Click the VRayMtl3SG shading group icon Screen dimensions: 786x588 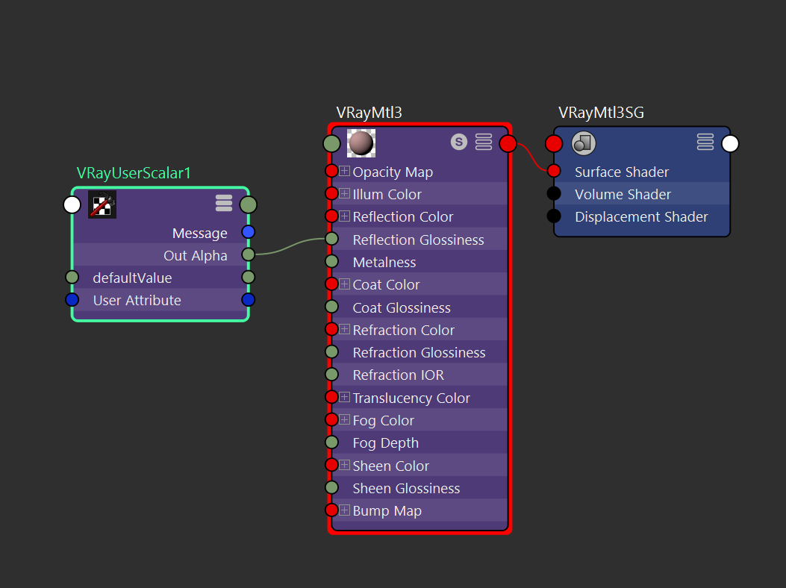tap(584, 143)
